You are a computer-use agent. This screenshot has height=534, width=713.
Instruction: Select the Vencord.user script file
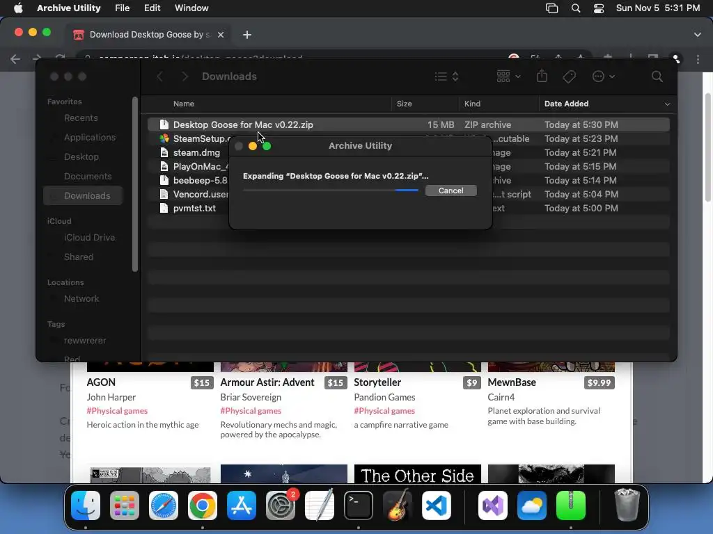(194, 195)
